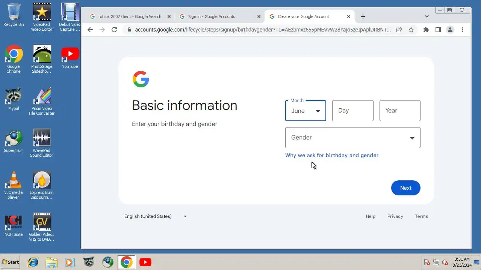Screen dimensions: 481x270
Task: Click Internet Explorer taskbar icon
Action: (33, 262)
